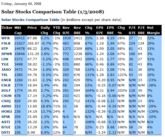Click HOKU's net margin value -139%
The height and width of the screenshot is (137, 165).
151,111
